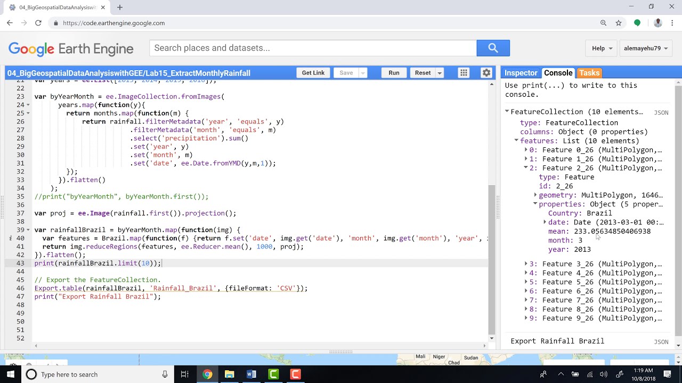This screenshot has height=383, width=682.
Task: Open the apps grid icon in editor toolbar
Action: (464, 73)
